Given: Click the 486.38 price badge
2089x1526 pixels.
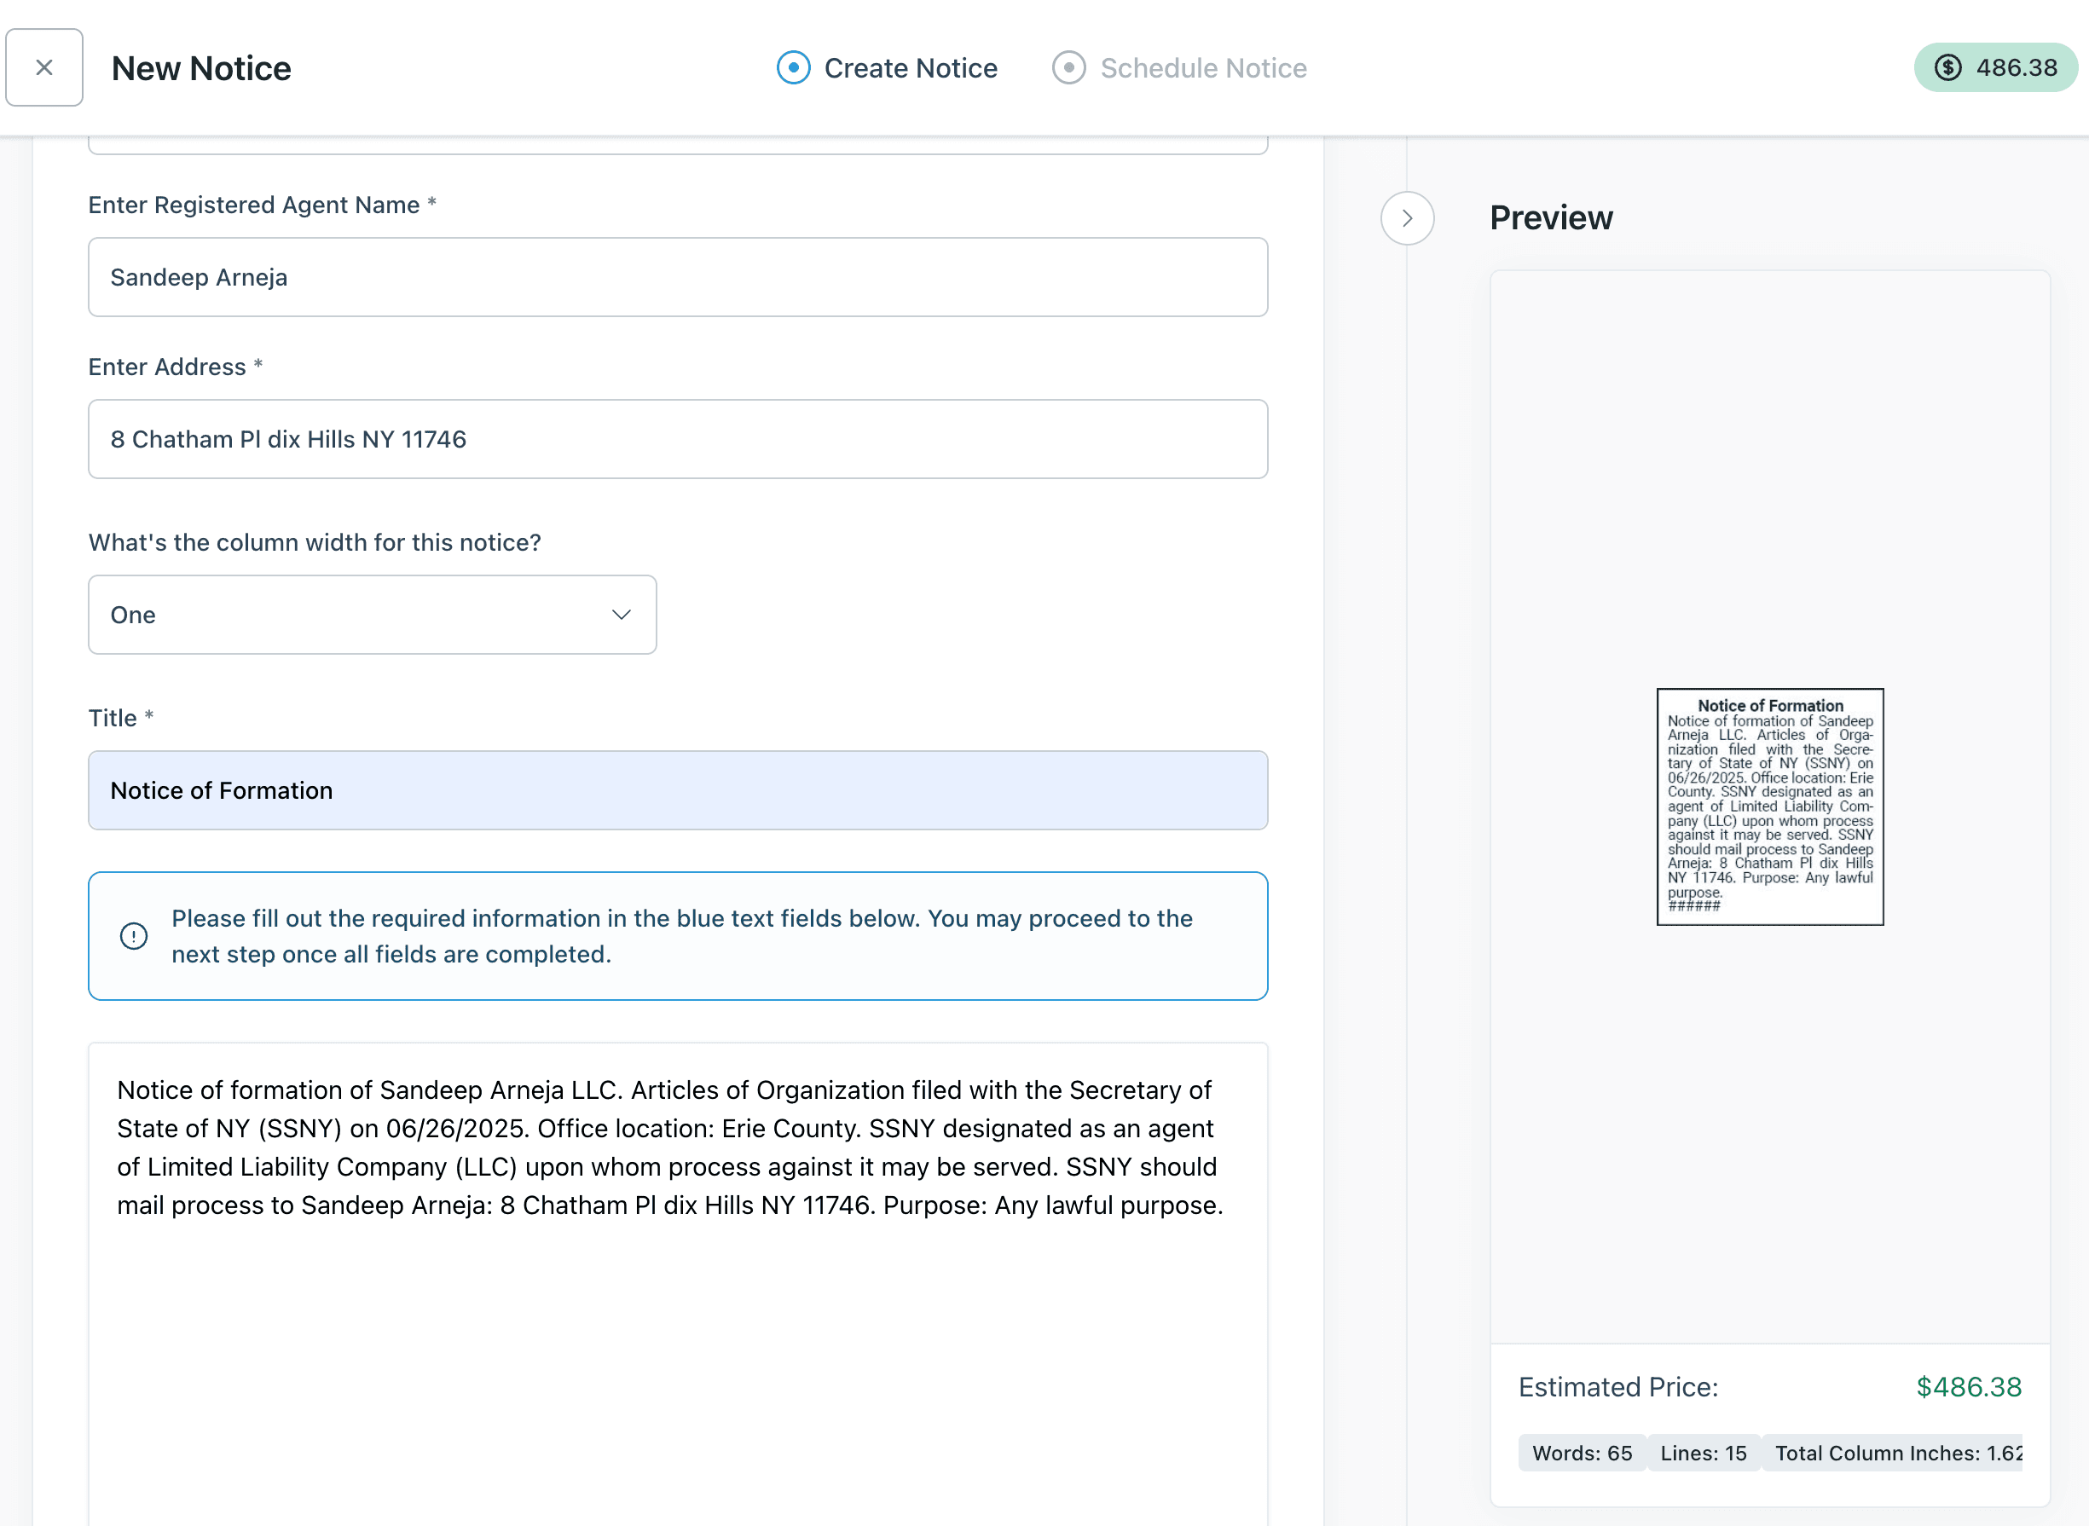Looking at the screenshot, I should pyautogui.click(x=1996, y=67).
